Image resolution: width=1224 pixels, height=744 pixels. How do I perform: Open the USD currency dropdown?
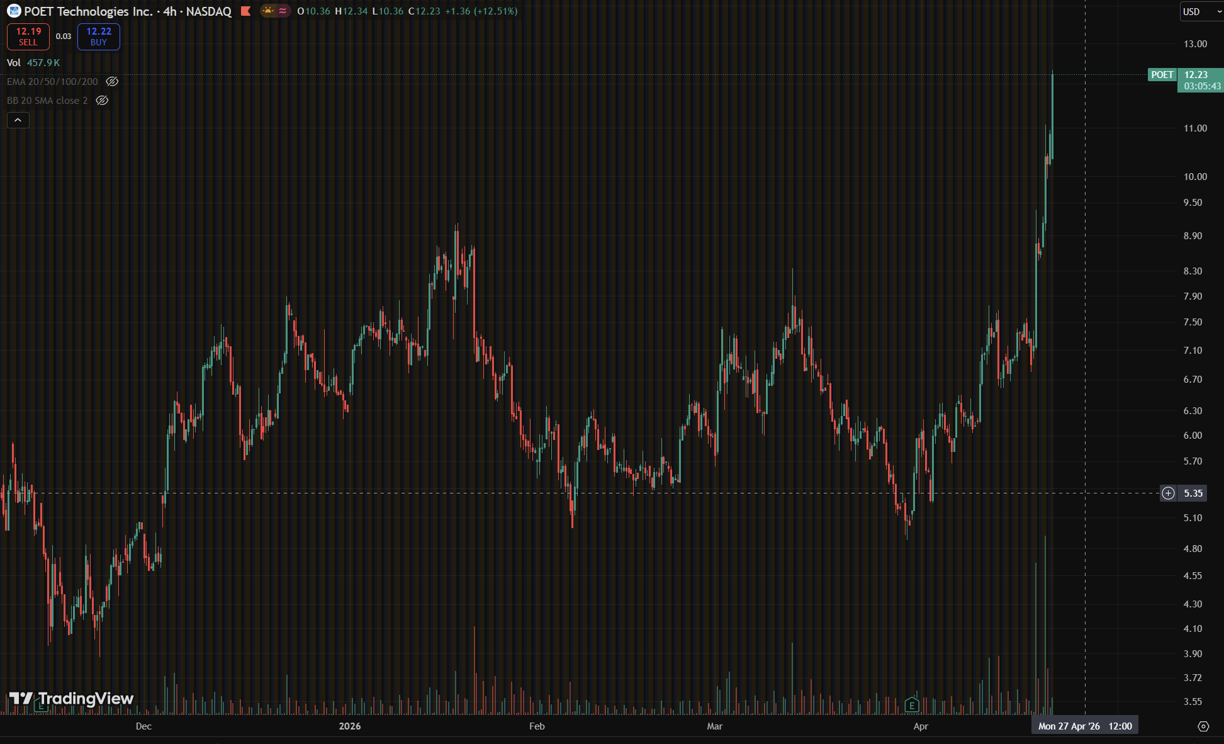pyautogui.click(x=1201, y=11)
